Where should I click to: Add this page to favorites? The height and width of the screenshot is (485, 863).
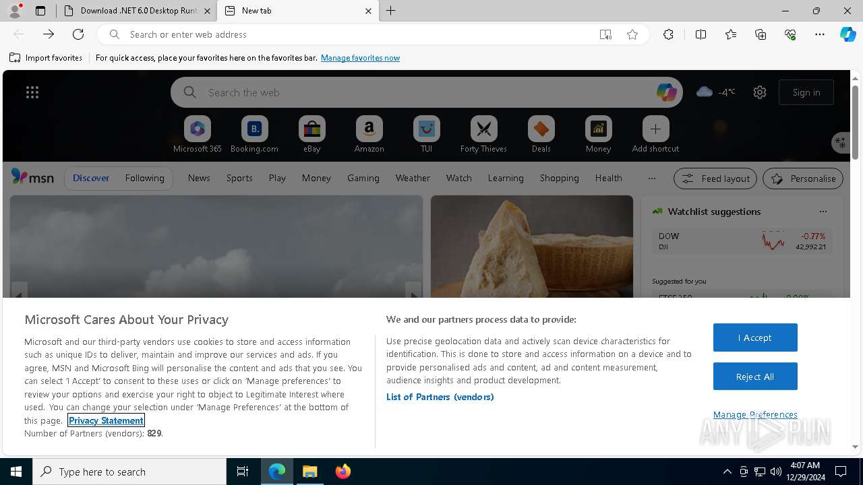click(632, 34)
